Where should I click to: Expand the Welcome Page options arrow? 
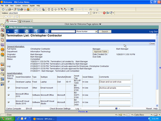pyautogui.click(x=100, y=24)
